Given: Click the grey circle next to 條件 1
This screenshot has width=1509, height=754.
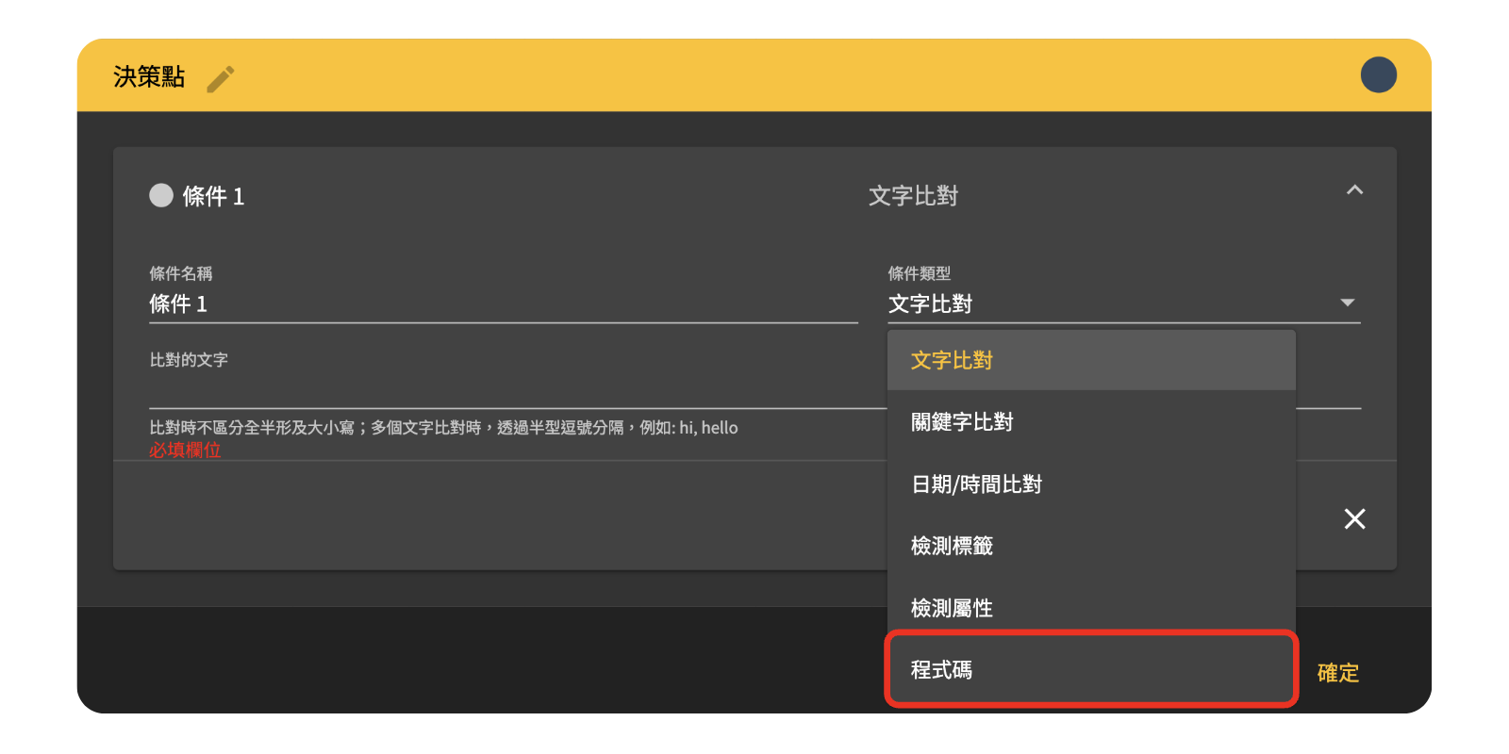Looking at the screenshot, I should coord(161,195).
